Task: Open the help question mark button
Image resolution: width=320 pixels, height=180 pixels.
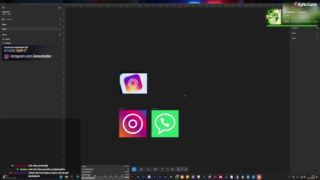Action: click(x=315, y=169)
